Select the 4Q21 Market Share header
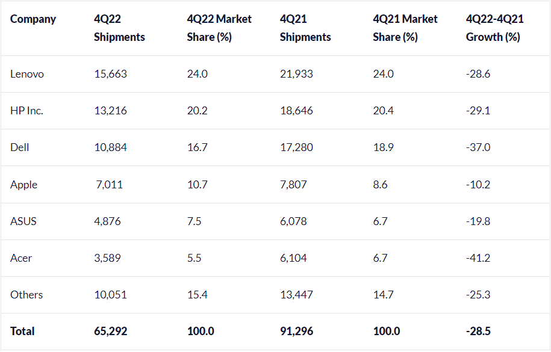Screen dimensions: 551x352 point(405,28)
